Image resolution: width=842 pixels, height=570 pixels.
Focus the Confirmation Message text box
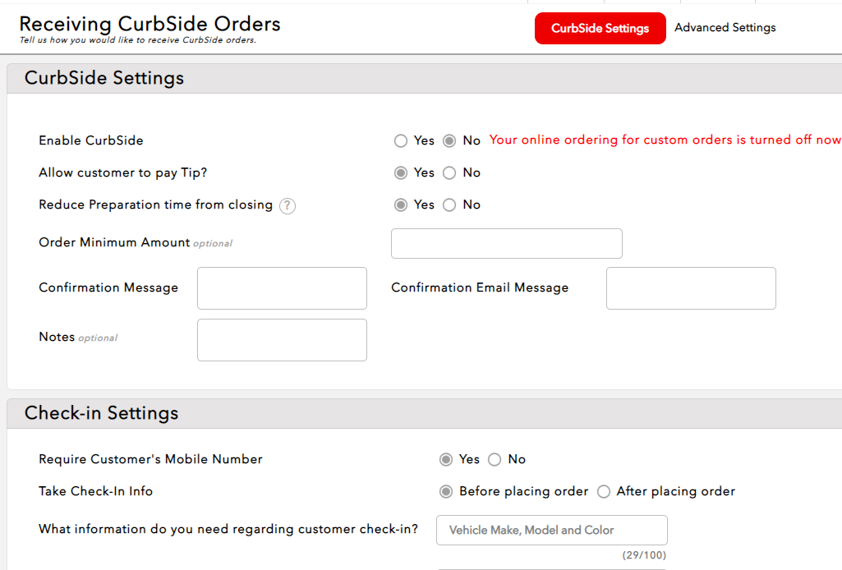[282, 288]
